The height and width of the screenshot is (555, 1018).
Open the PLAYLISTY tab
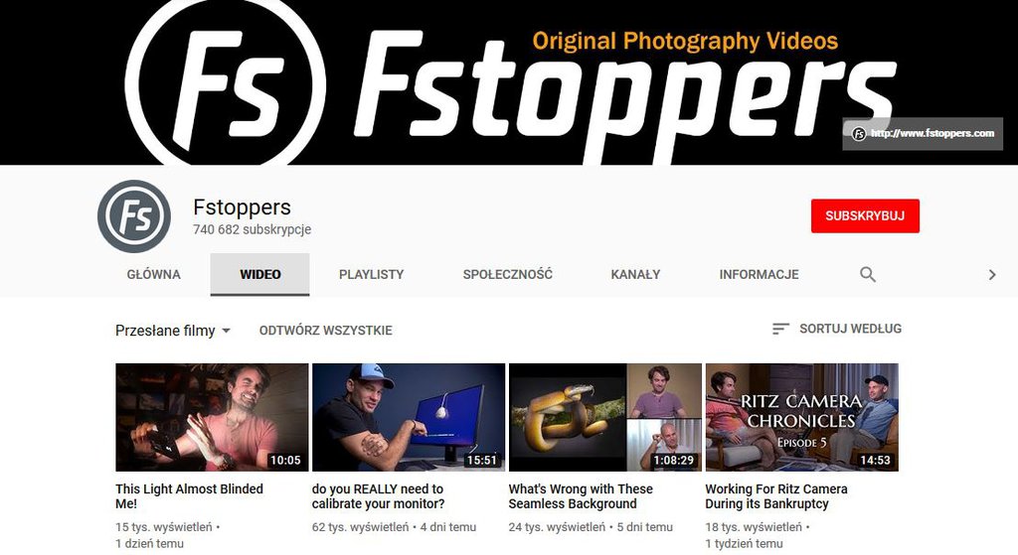(x=372, y=274)
